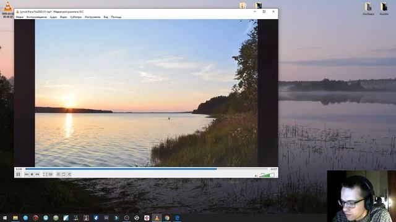Open the Медиа menu

[x=19, y=17]
